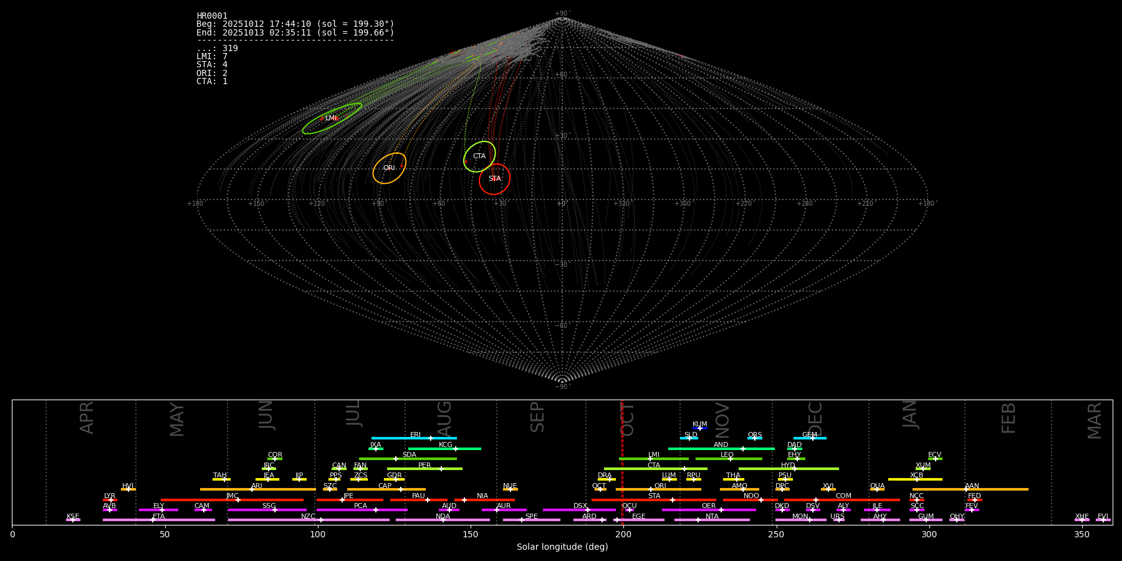Click the green AND shower bar
The height and width of the screenshot is (561, 1122).
[x=721, y=448]
